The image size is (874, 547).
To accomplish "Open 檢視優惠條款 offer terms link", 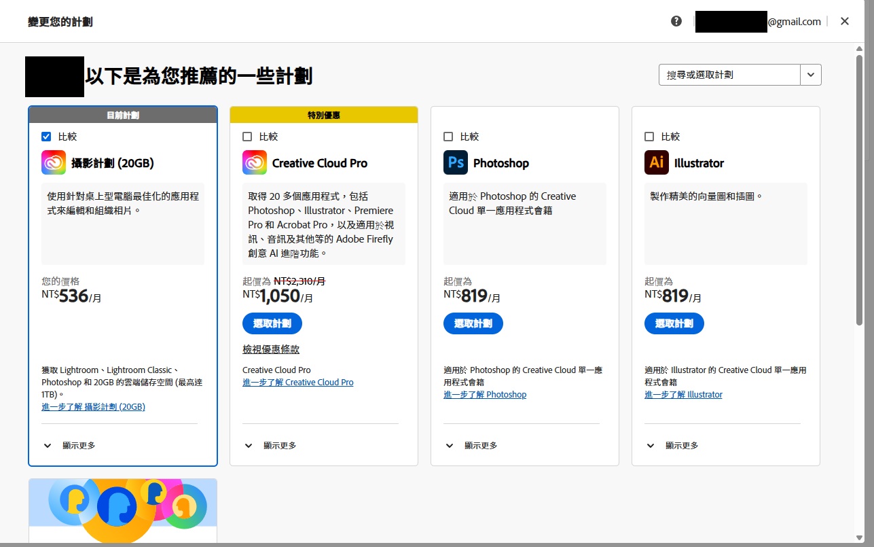I will 271,349.
